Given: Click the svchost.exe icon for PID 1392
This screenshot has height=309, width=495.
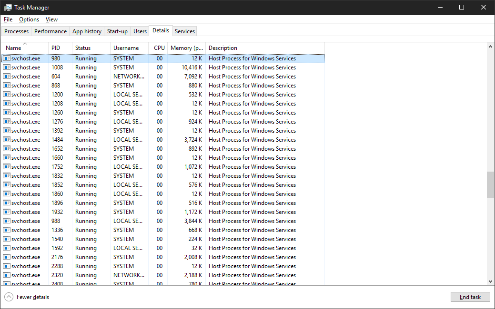Looking at the screenshot, I should click(x=7, y=130).
